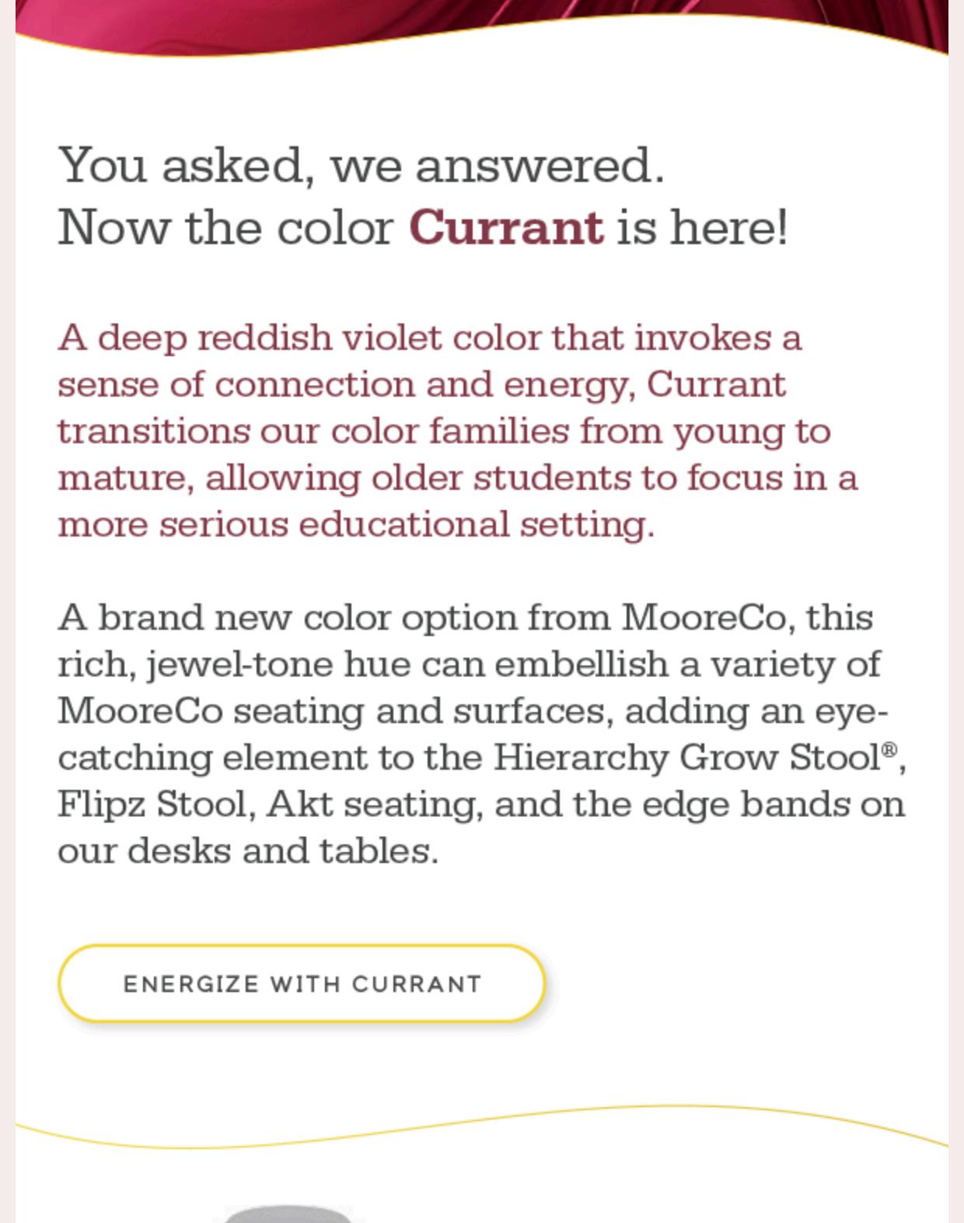Click the yellow wavy divider line
The image size is (964, 1223).
(482, 1120)
